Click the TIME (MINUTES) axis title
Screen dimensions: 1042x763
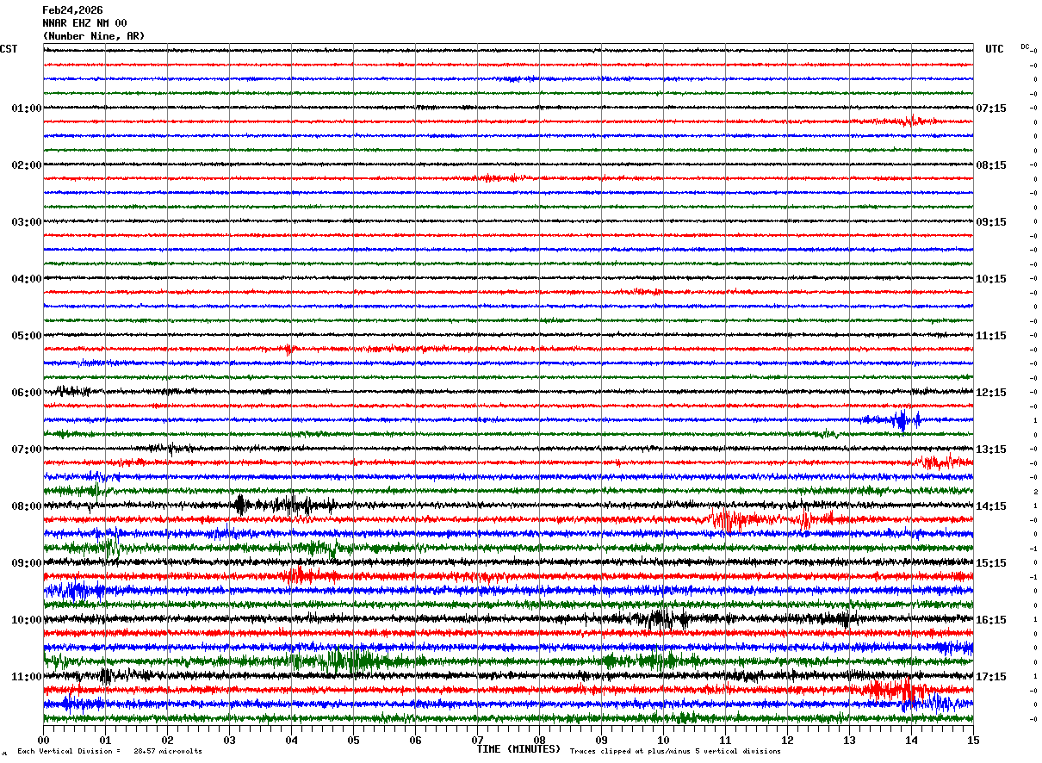click(x=518, y=749)
